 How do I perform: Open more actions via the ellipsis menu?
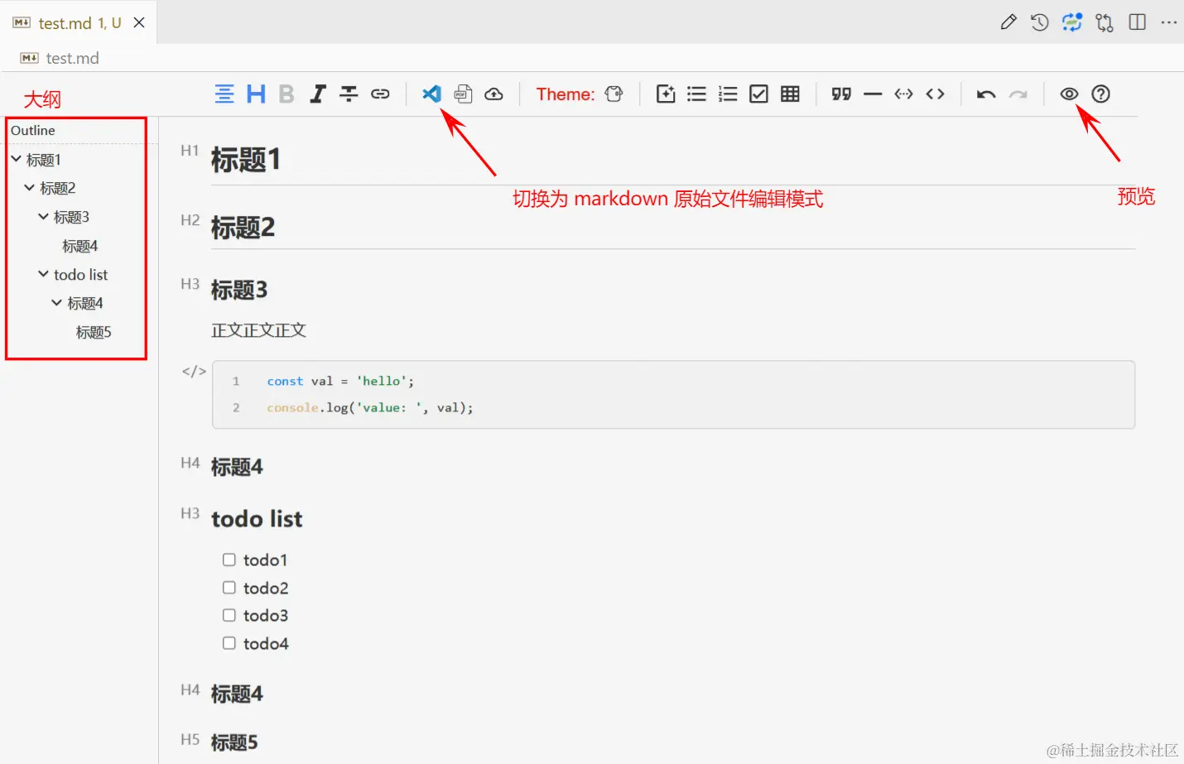pos(1169,22)
